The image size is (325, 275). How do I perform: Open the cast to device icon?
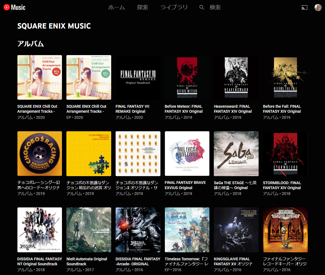click(x=304, y=7)
